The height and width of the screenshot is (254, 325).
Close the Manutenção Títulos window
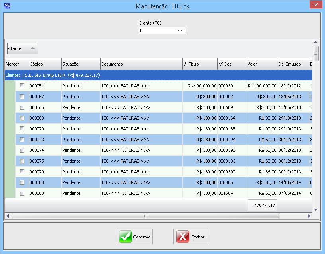point(315,5)
